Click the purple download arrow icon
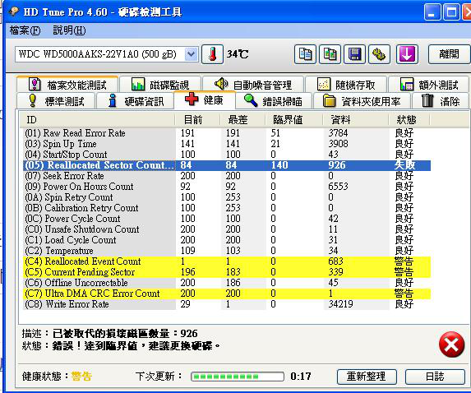 [x=407, y=54]
